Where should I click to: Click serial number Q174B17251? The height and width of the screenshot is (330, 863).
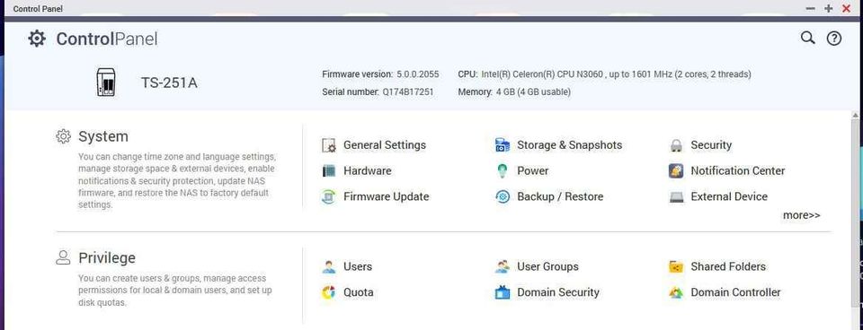tap(408, 92)
